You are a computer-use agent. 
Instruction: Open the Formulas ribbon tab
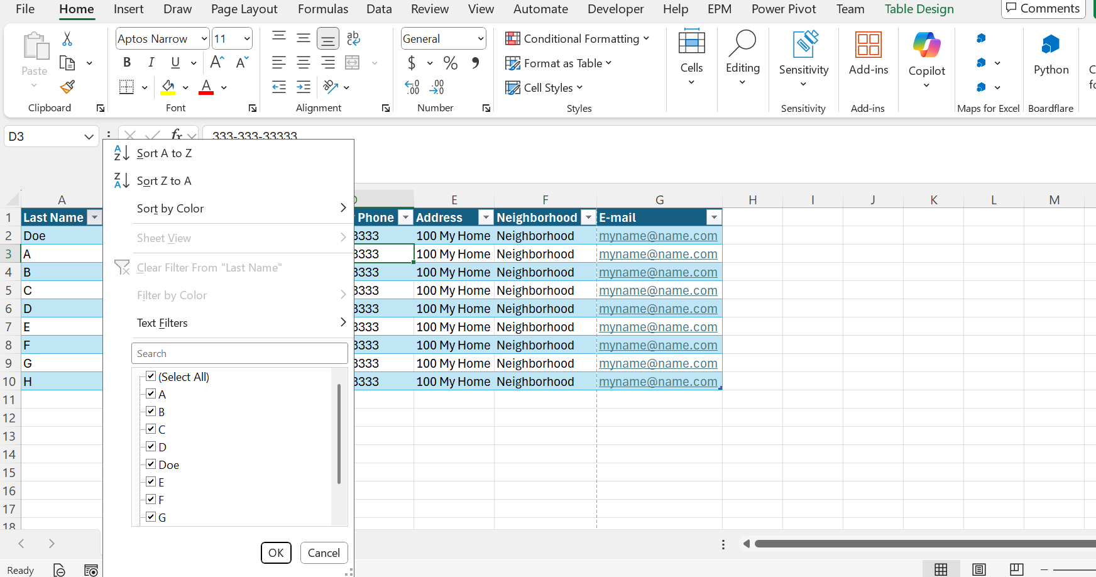322,9
